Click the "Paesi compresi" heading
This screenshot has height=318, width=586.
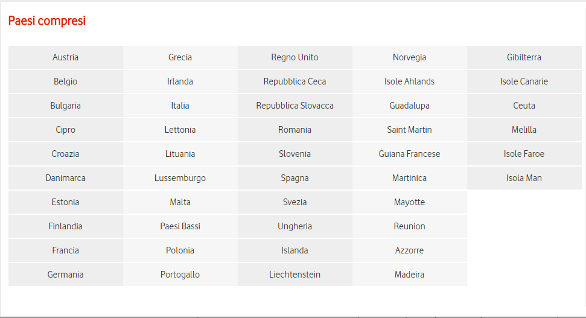point(47,21)
